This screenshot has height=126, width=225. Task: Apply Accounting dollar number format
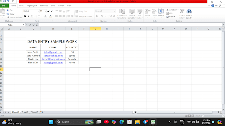97,16
